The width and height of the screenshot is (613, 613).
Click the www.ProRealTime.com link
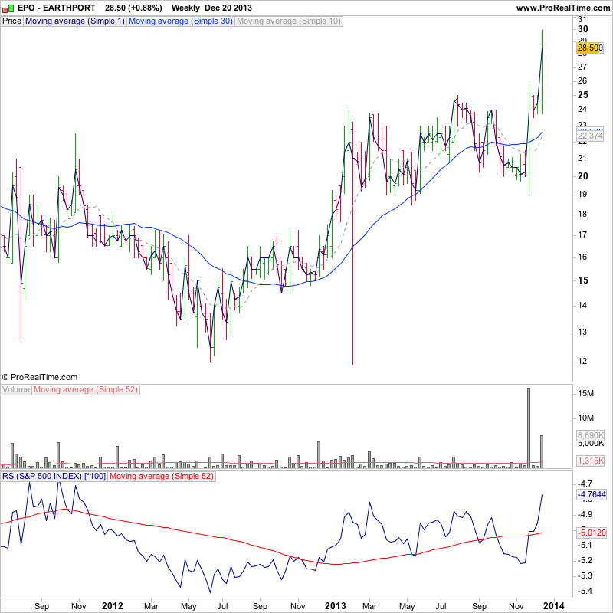(x=563, y=8)
